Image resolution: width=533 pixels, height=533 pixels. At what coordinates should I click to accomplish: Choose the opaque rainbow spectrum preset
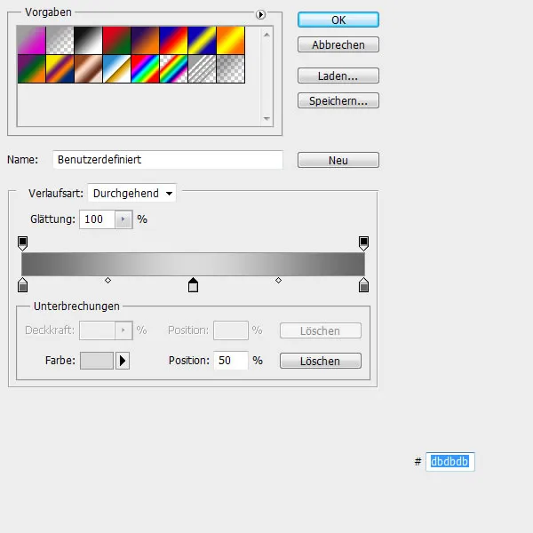pos(146,70)
